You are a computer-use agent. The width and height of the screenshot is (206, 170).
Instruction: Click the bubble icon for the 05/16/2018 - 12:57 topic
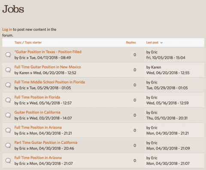pyautogui.click(x=8, y=100)
